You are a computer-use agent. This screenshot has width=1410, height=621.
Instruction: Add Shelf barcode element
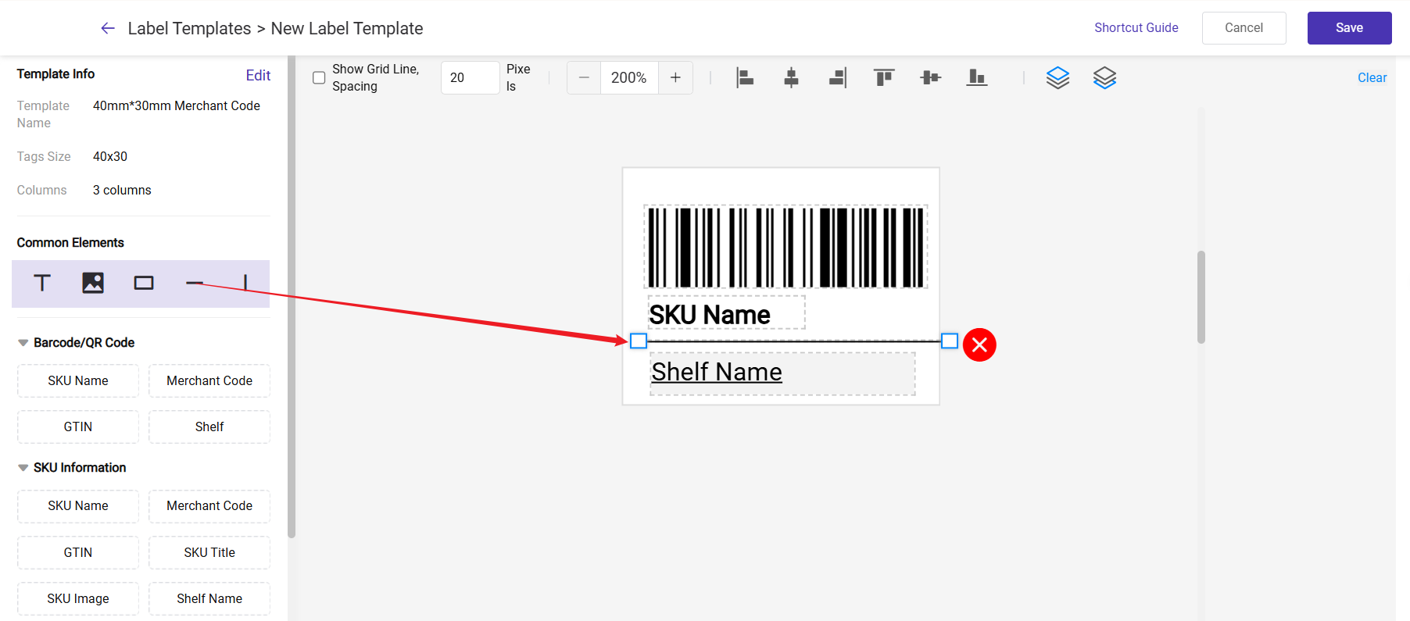pyautogui.click(x=209, y=427)
